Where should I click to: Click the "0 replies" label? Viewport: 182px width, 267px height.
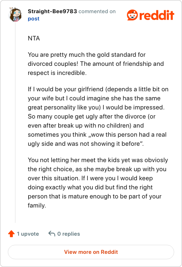[69, 234]
